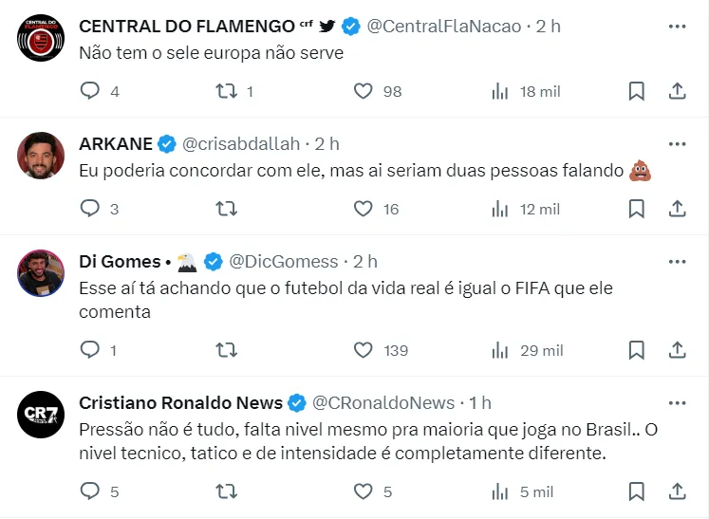Like the ARKANE tweet
Screen dimensions: 709x519
coord(364,209)
